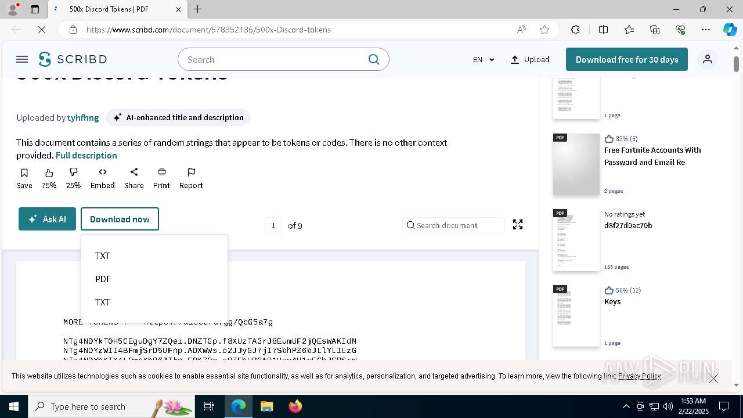The height and width of the screenshot is (418, 743).
Task: Click the Windows taskbar search box
Action: 111,406
